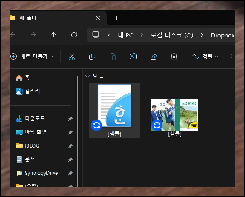Refresh the current folder
Image resolution: width=245 pixels, height=197 pixels.
[x=74, y=35]
